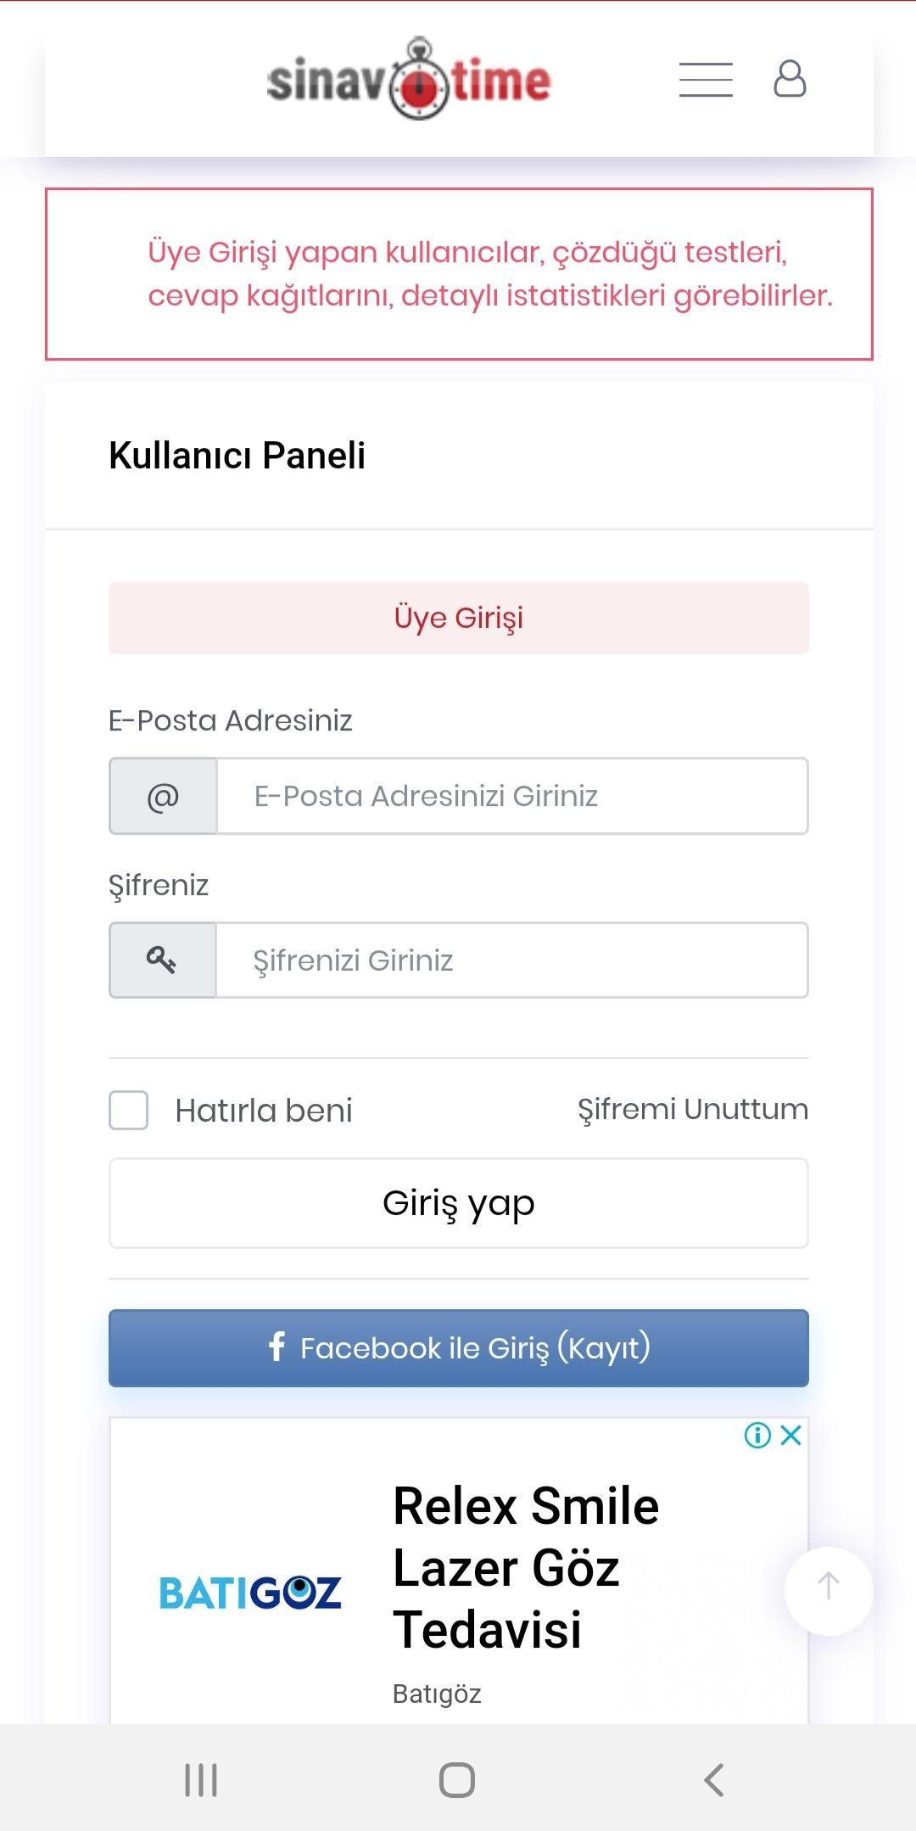The height and width of the screenshot is (1831, 916).
Task: Tap the Android home button
Action: coord(457,1780)
